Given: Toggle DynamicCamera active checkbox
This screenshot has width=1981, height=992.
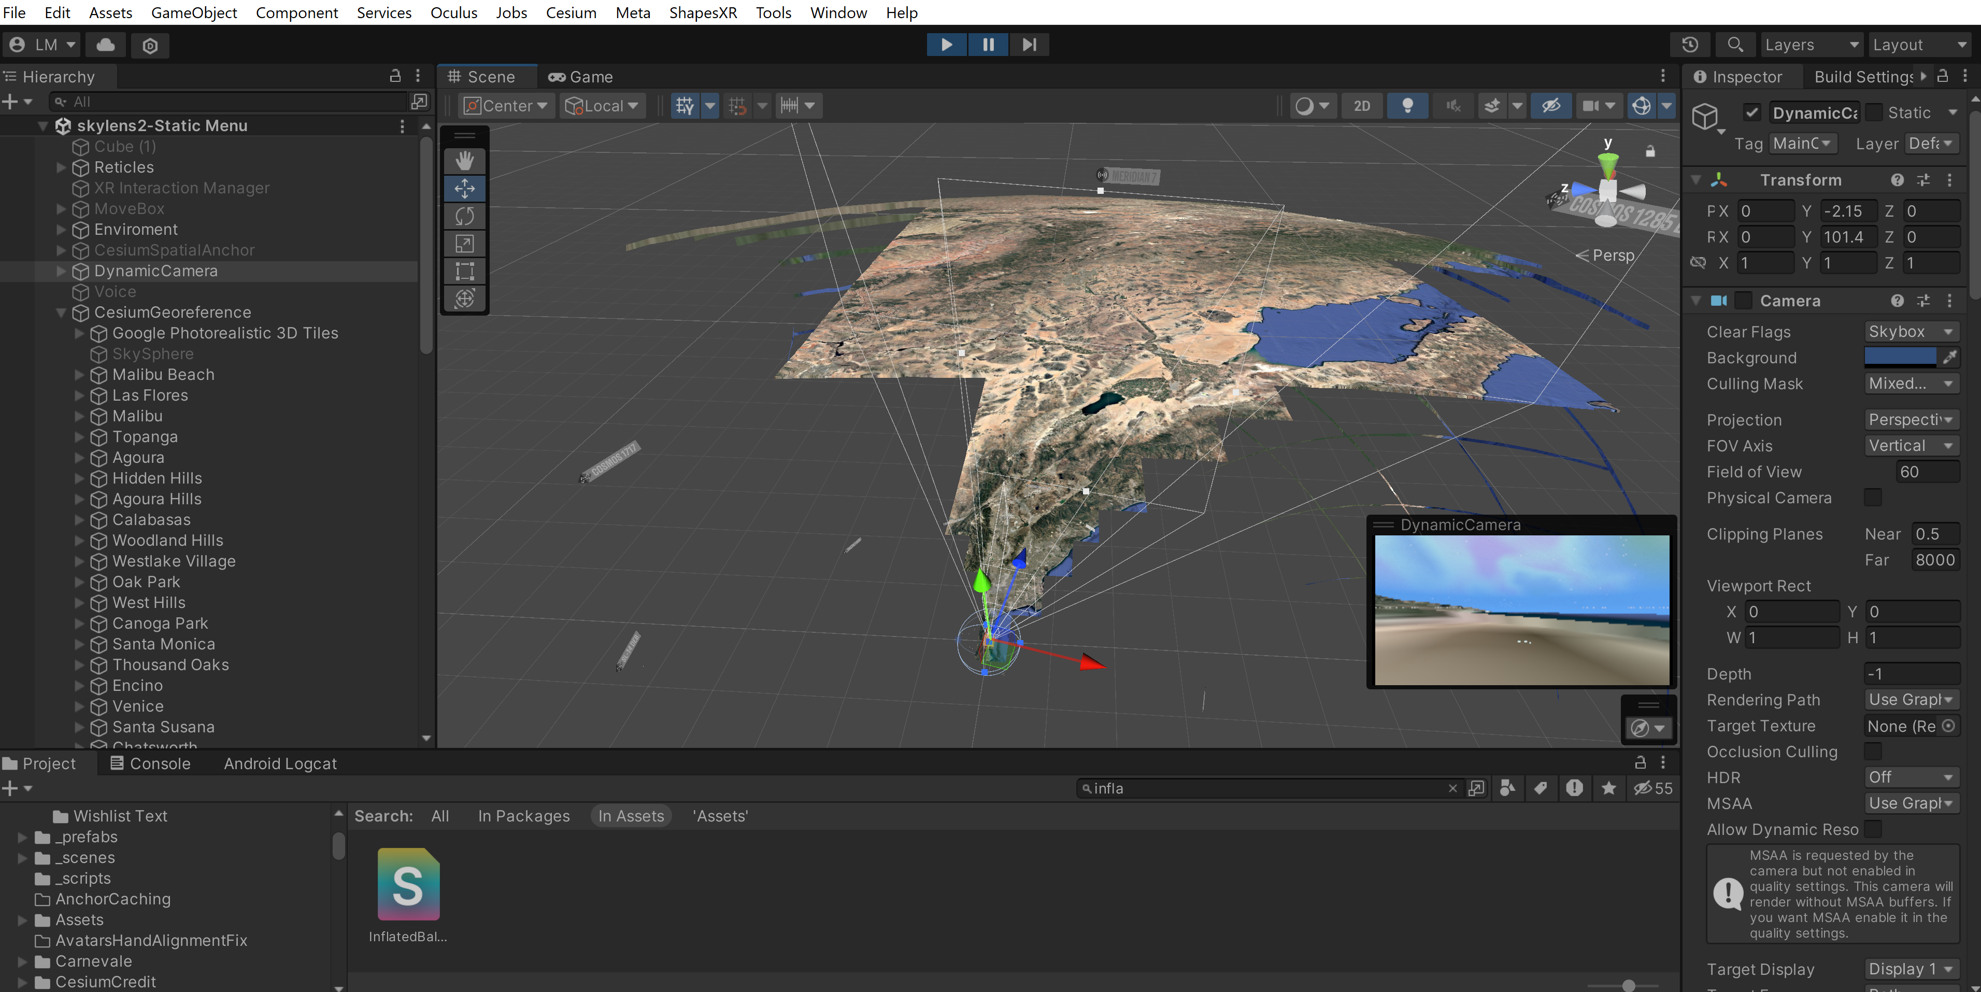Looking at the screenshot, I should click(x=1752, y=113).
